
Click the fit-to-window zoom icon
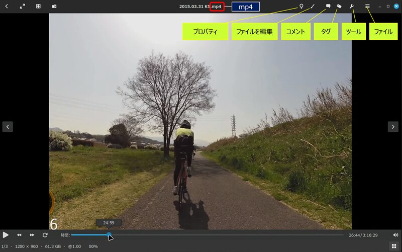(x=38, y=6)
